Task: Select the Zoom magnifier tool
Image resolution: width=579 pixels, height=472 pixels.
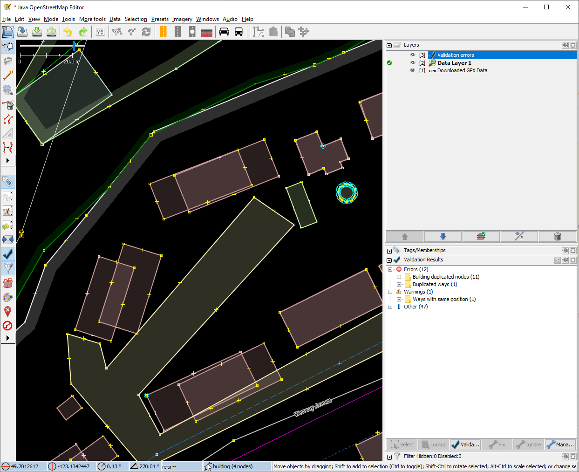Action: (8, 90)
